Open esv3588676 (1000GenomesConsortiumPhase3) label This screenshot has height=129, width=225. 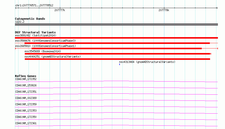pos(46,41)
